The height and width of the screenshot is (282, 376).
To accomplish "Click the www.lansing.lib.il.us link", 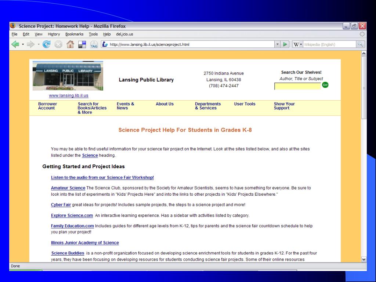I will [x=69, y=95].
